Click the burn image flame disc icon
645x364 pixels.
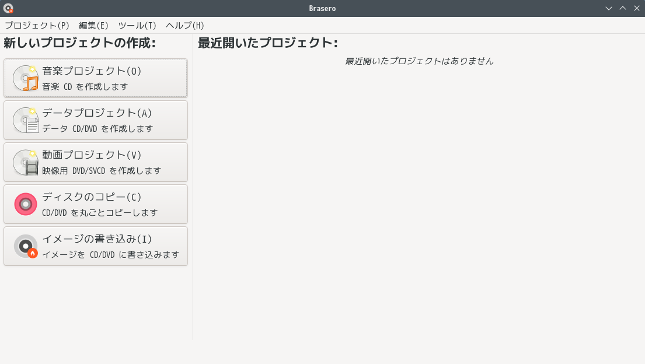click(x=26, y=246)
